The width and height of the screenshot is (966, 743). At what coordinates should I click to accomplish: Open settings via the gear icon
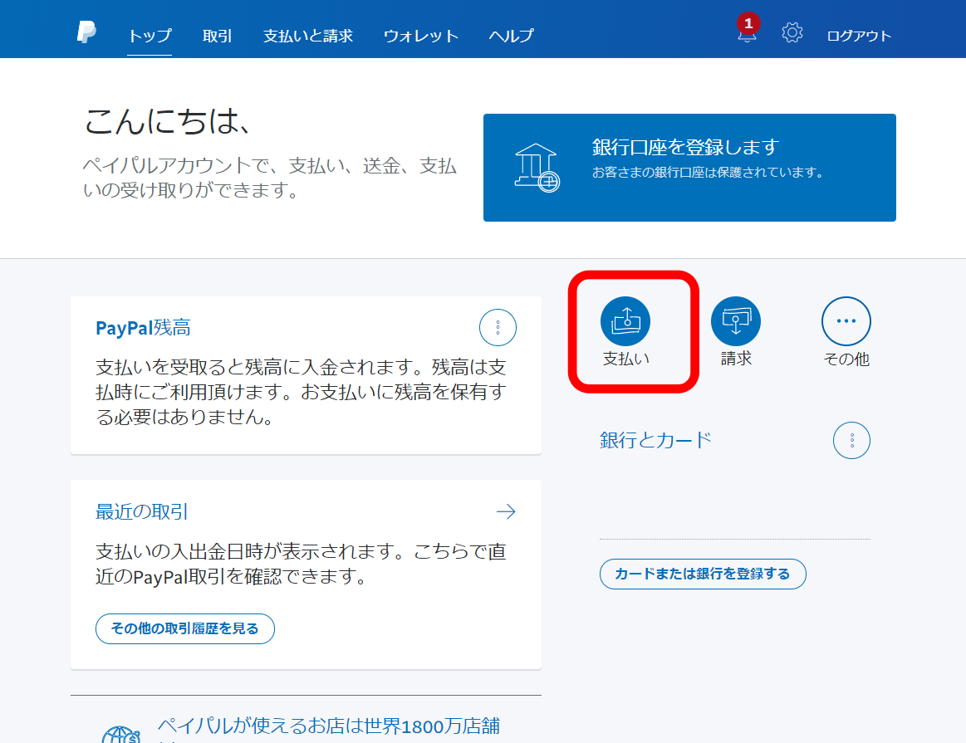click(792, 33)
